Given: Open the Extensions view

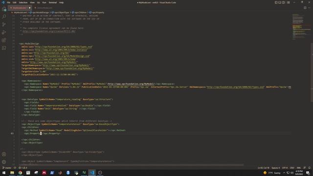Looking at the screenshot, I should pos(4,40).
